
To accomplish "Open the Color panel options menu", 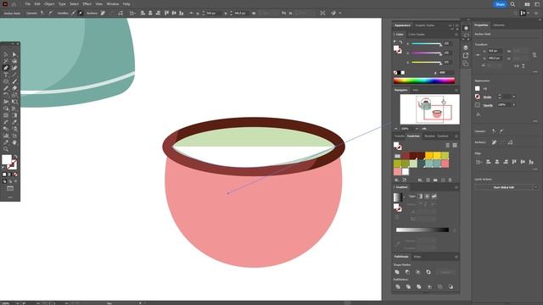I will pos(456,34).
